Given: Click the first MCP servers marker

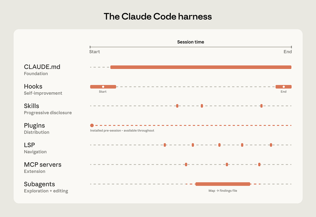Looking at the screenshot, I should point(186,164).
